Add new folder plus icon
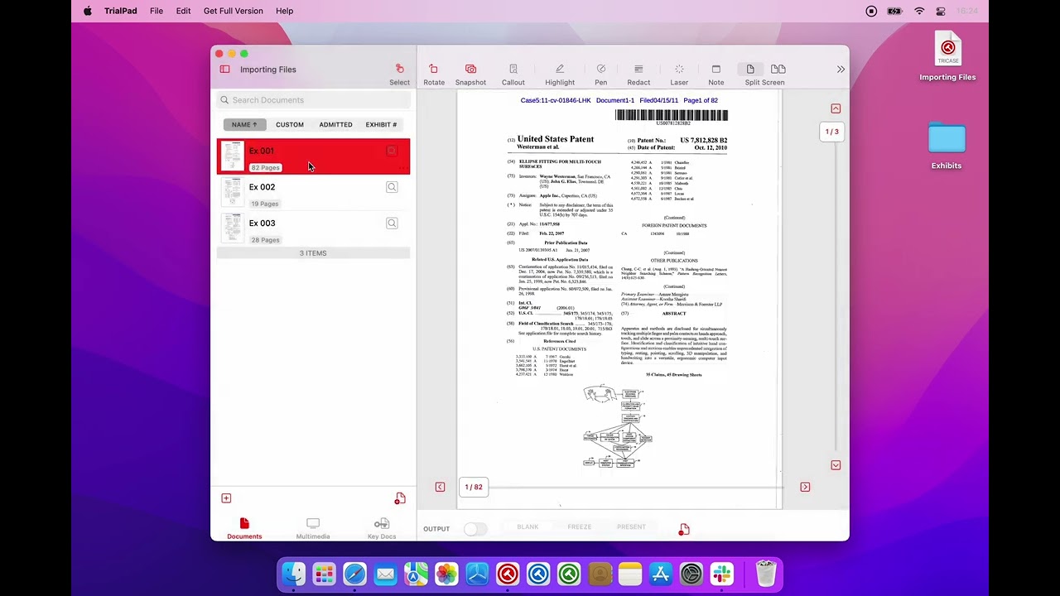The image size is (1060, 596). coord(226,498)
